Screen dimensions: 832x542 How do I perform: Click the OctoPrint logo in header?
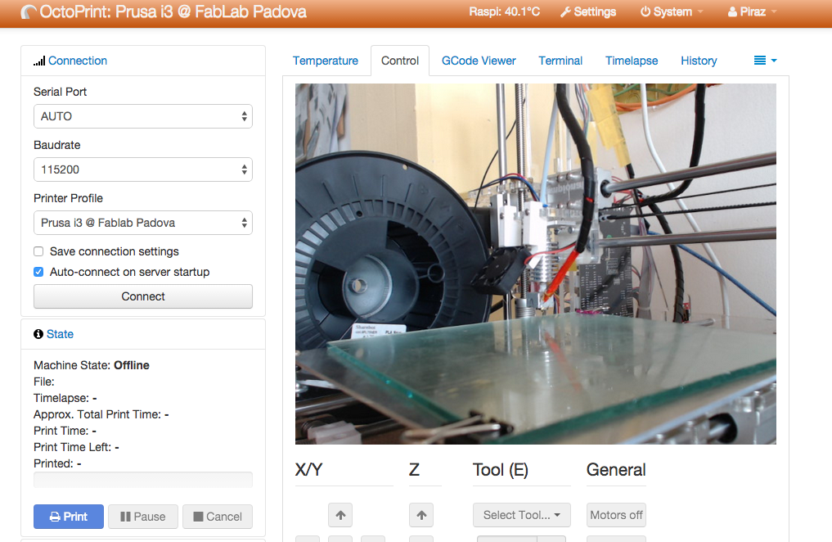[29, 12]
